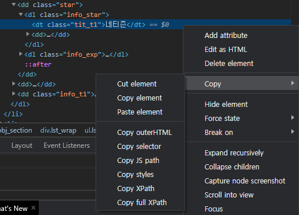This screenshot has height=215, width=299.
Task: Expand the dd class="info_t1" node
Action: click(x=13, y=93)
